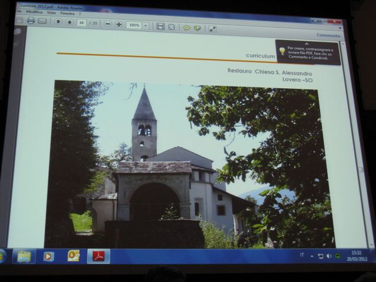The image size is (376, 282).
Task: Zoom out with the minus button
Action: pyautogui.click(x=108, y=23)
